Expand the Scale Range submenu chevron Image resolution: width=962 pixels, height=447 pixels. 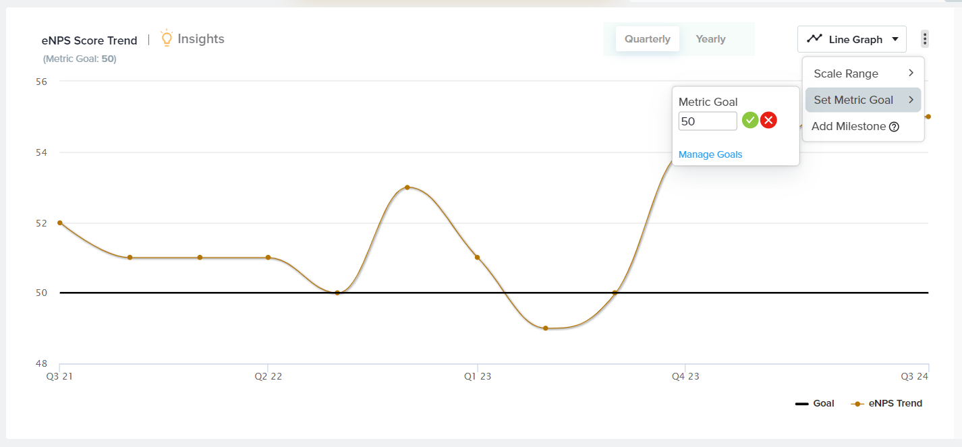tap(911, 73)
